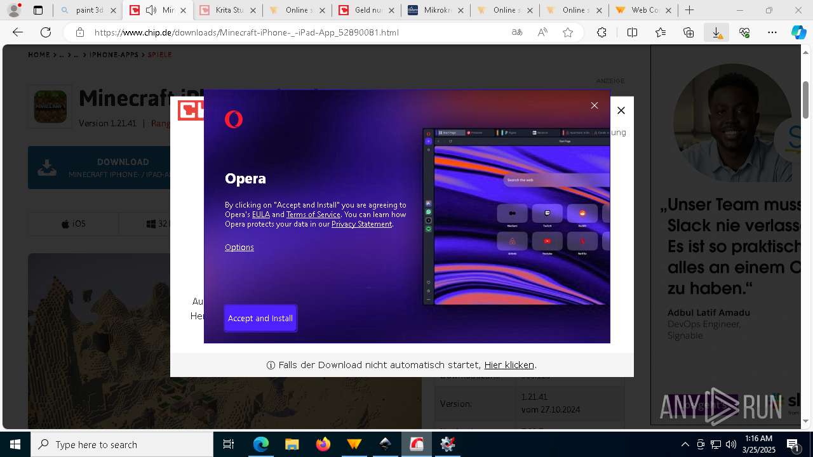The image size is (813, 457).
Task: Click the Opera logo in installer
Action: [x=234, y=119]
